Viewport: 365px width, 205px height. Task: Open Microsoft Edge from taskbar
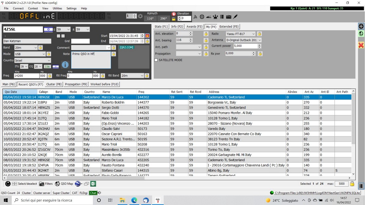point(134,200)
